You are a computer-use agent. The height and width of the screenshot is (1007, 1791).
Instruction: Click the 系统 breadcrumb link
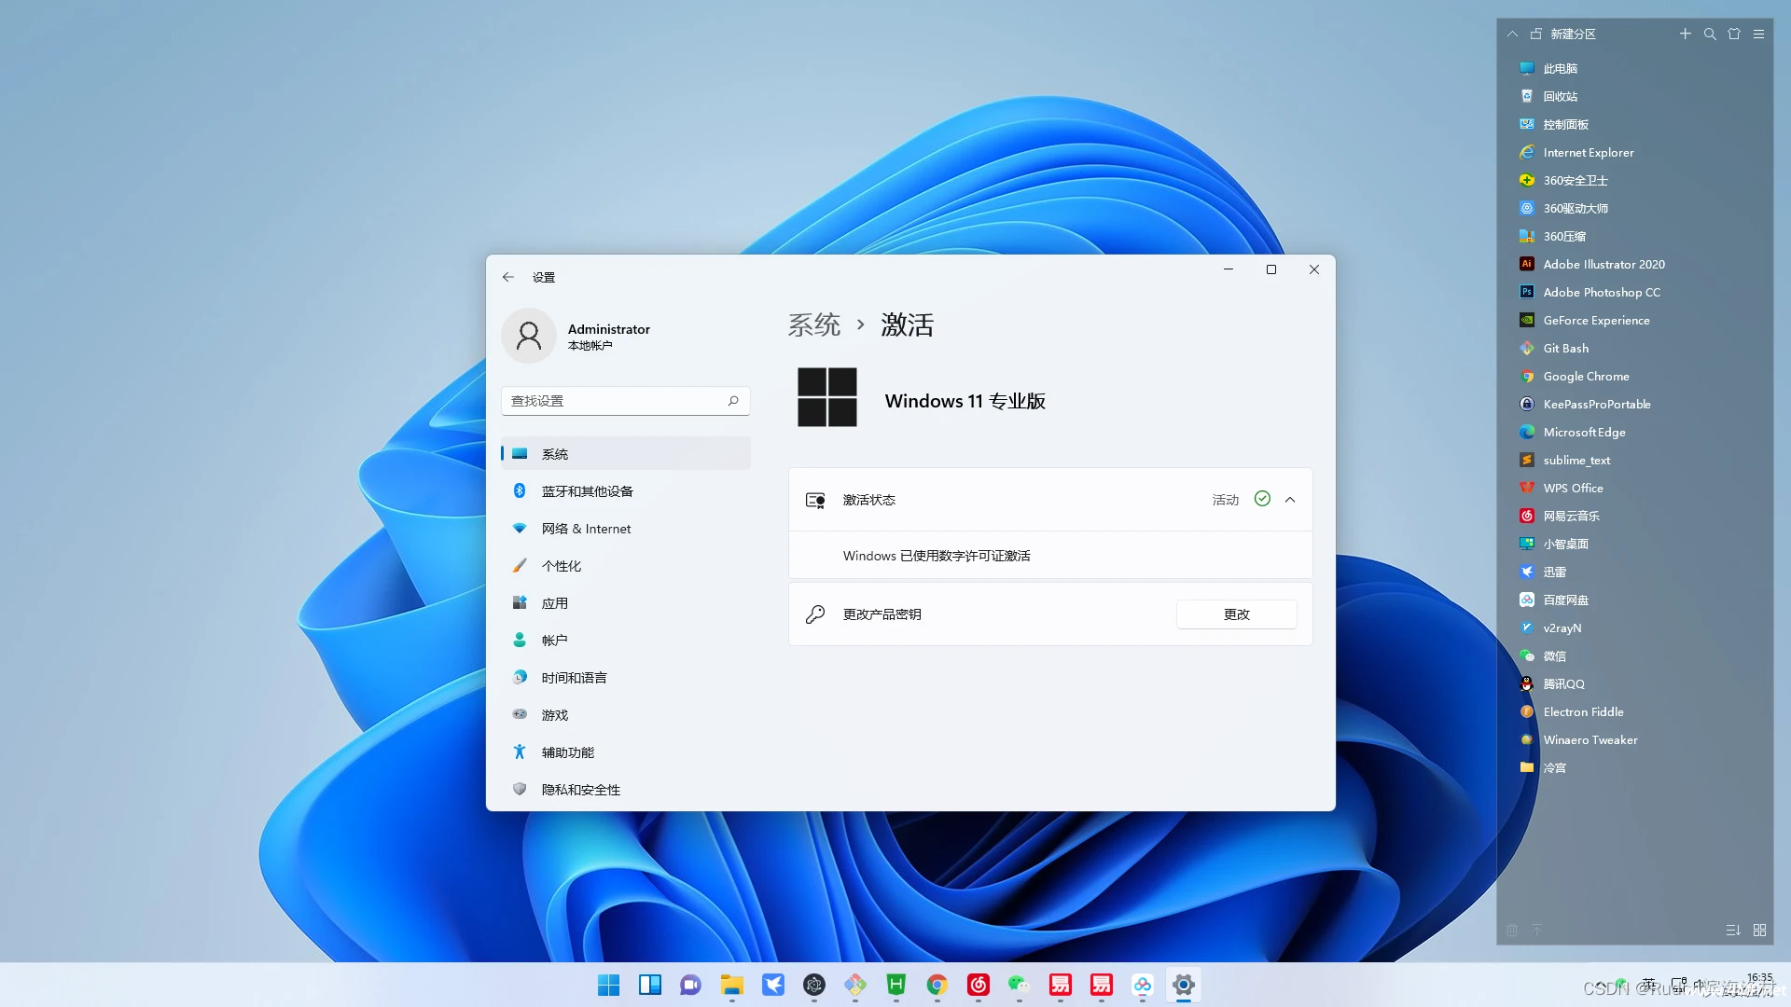(814, 324)
